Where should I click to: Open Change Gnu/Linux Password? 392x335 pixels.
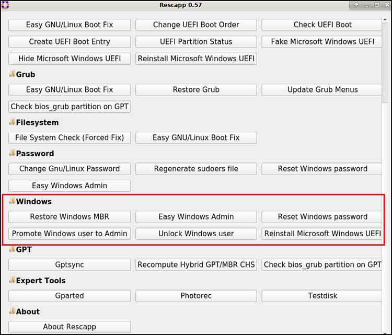click(x=70, y=169)
